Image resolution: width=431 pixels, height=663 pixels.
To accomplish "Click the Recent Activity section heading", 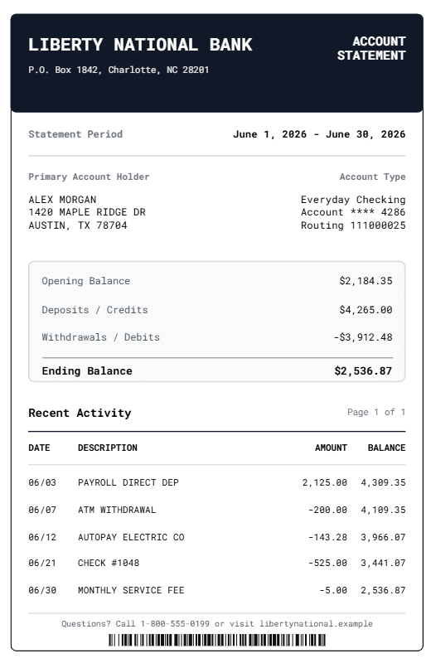I will click(80, 413).
